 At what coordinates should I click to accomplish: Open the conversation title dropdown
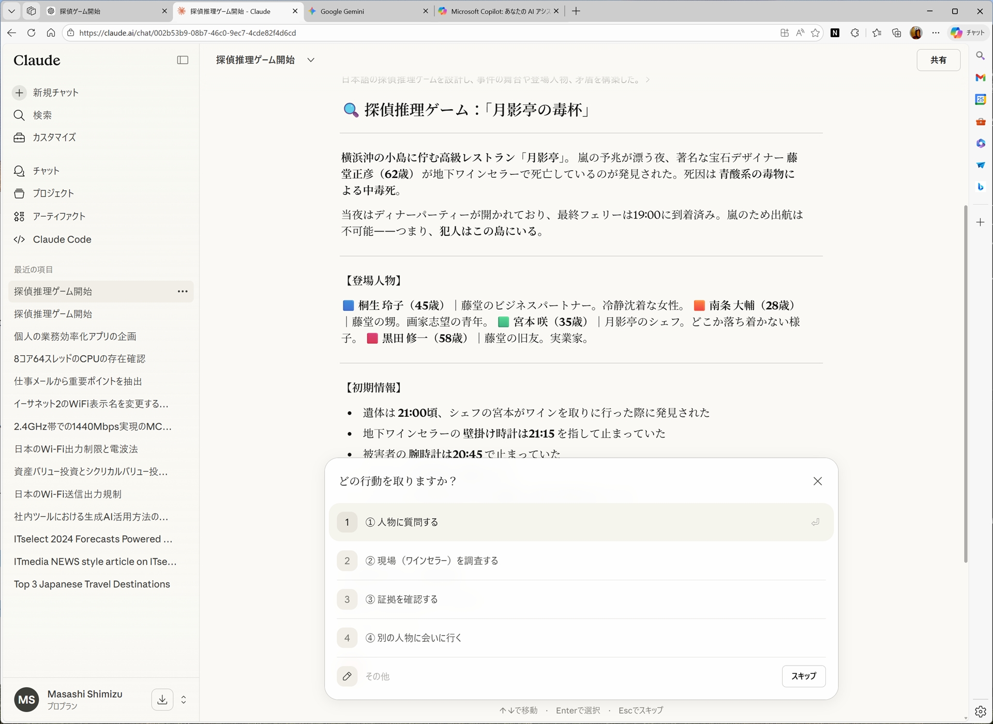pos(311,60)
